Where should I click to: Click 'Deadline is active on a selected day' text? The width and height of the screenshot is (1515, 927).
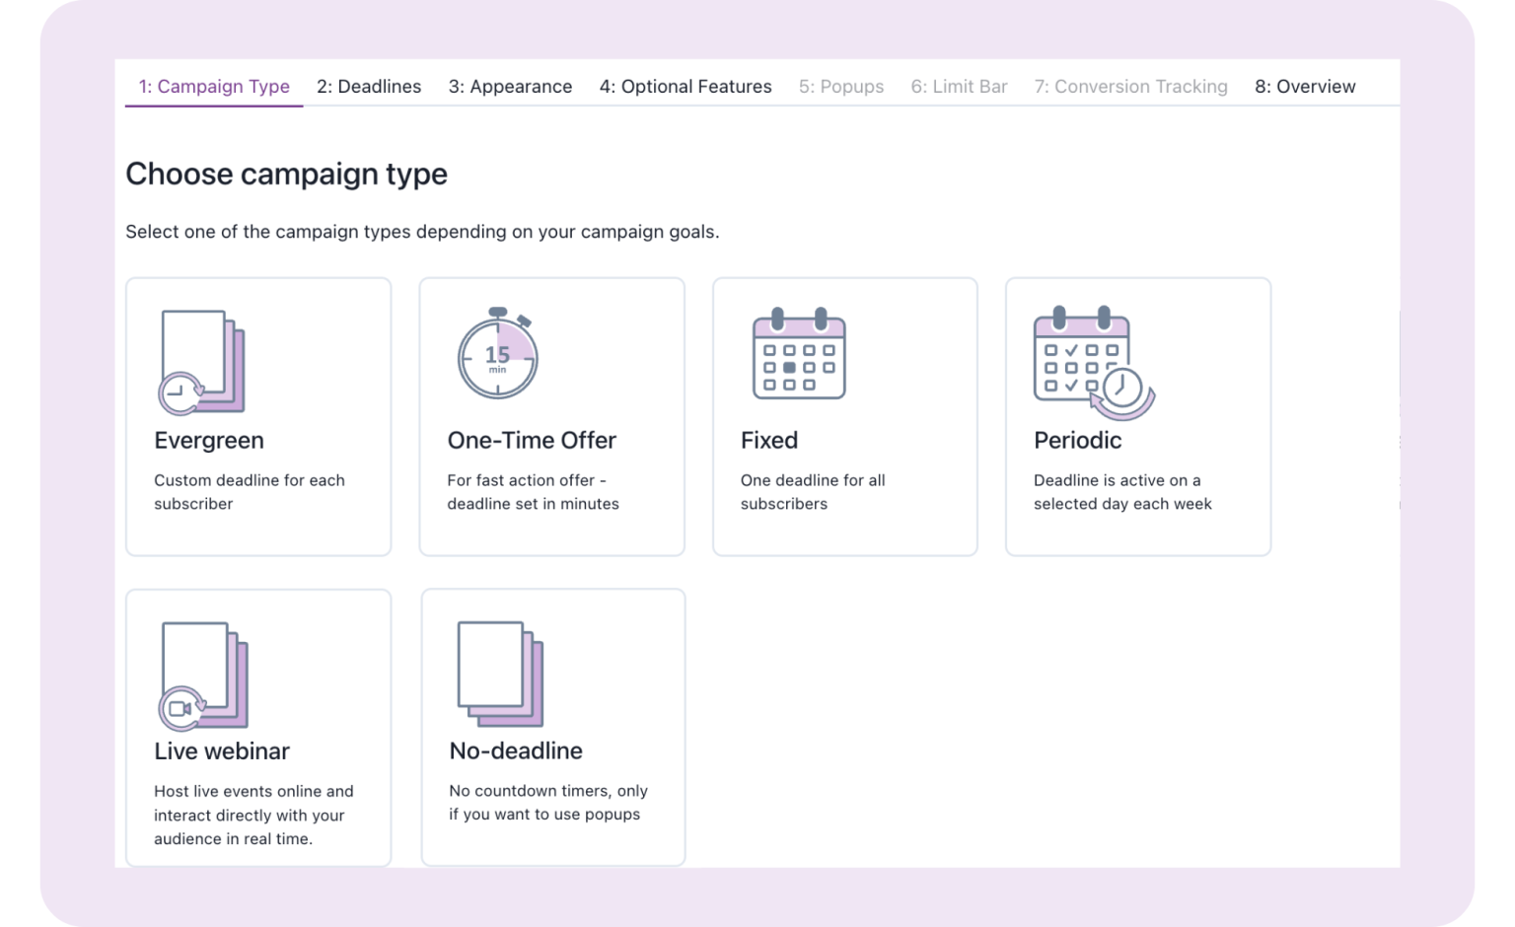(x=1122, y=492)
